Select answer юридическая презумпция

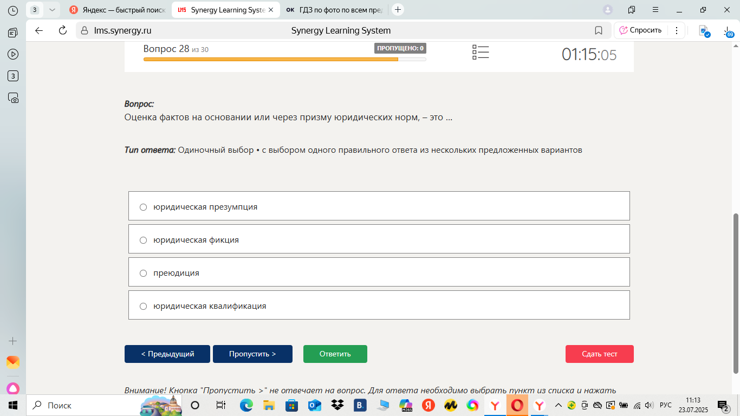379,206
